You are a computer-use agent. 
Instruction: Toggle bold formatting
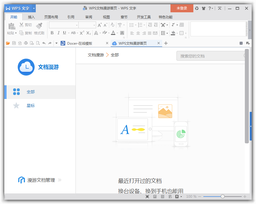point(52,33)
